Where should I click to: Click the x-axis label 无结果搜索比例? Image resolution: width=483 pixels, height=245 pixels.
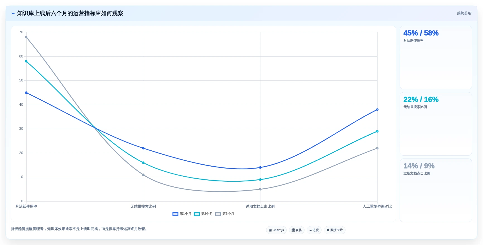pos(143,206)
